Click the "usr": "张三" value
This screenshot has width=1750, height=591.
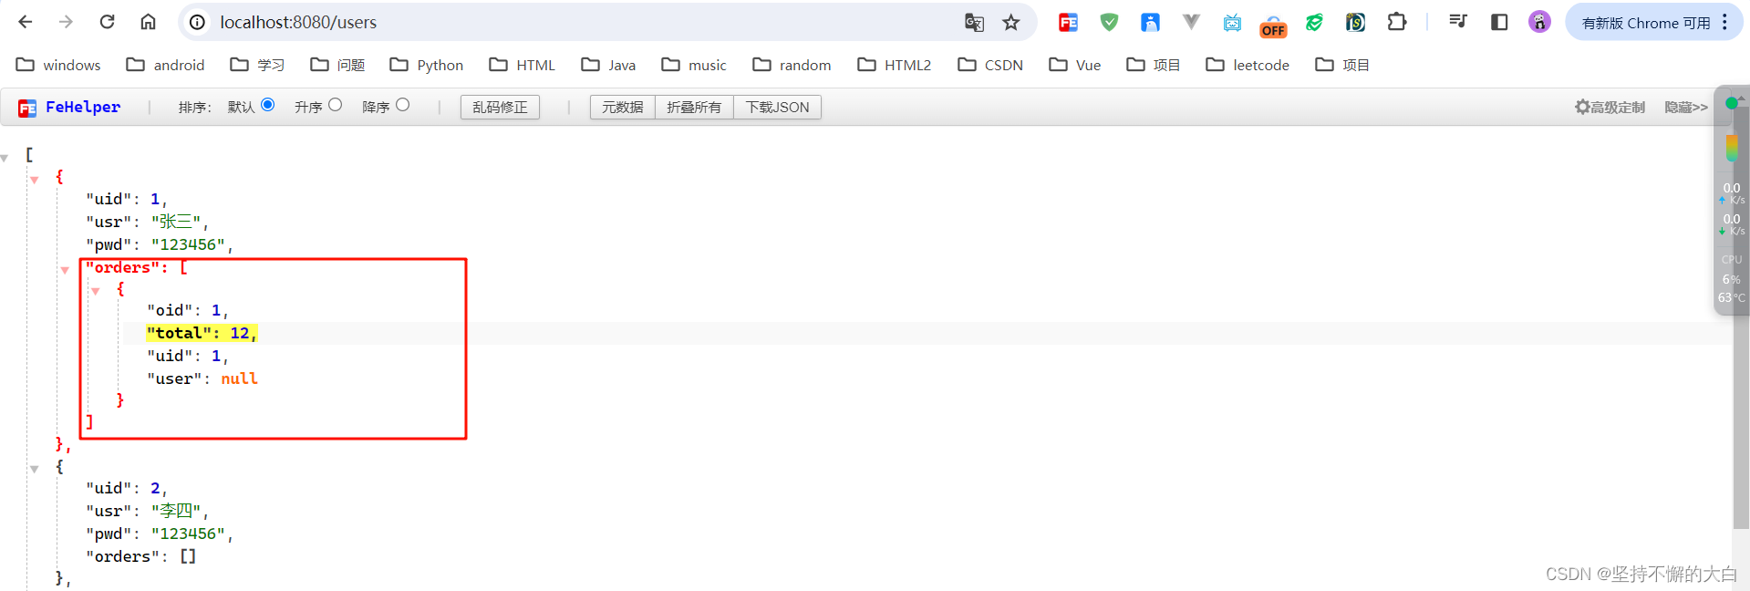pyautogui.click(x=178, y=222)
